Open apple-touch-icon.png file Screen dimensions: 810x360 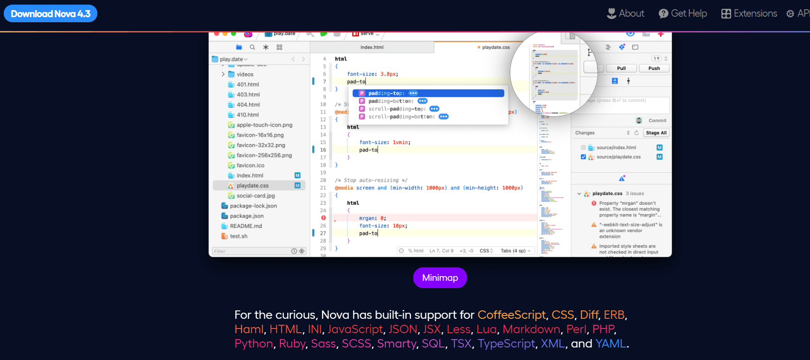click(x=260, y=125)
